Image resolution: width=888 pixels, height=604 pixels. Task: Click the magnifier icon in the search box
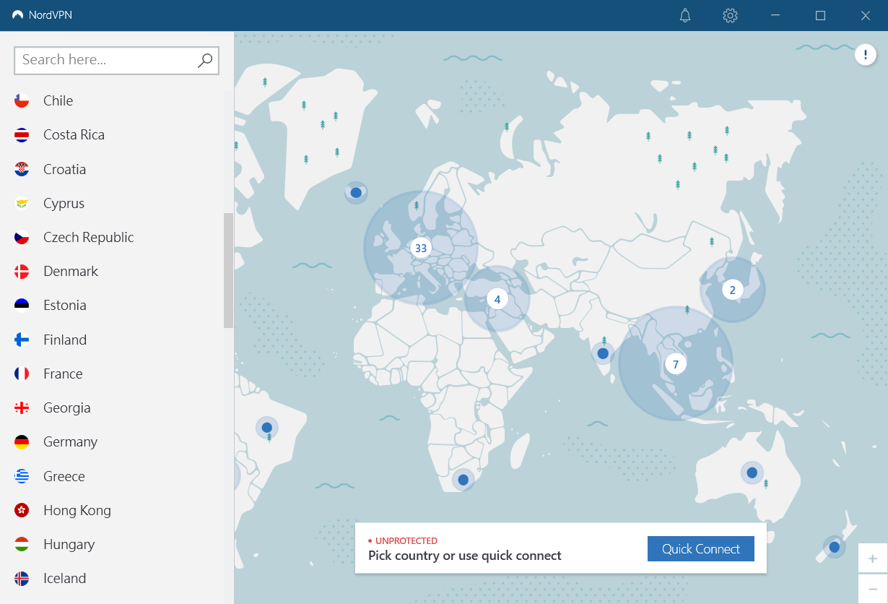[x=205, y=61]
